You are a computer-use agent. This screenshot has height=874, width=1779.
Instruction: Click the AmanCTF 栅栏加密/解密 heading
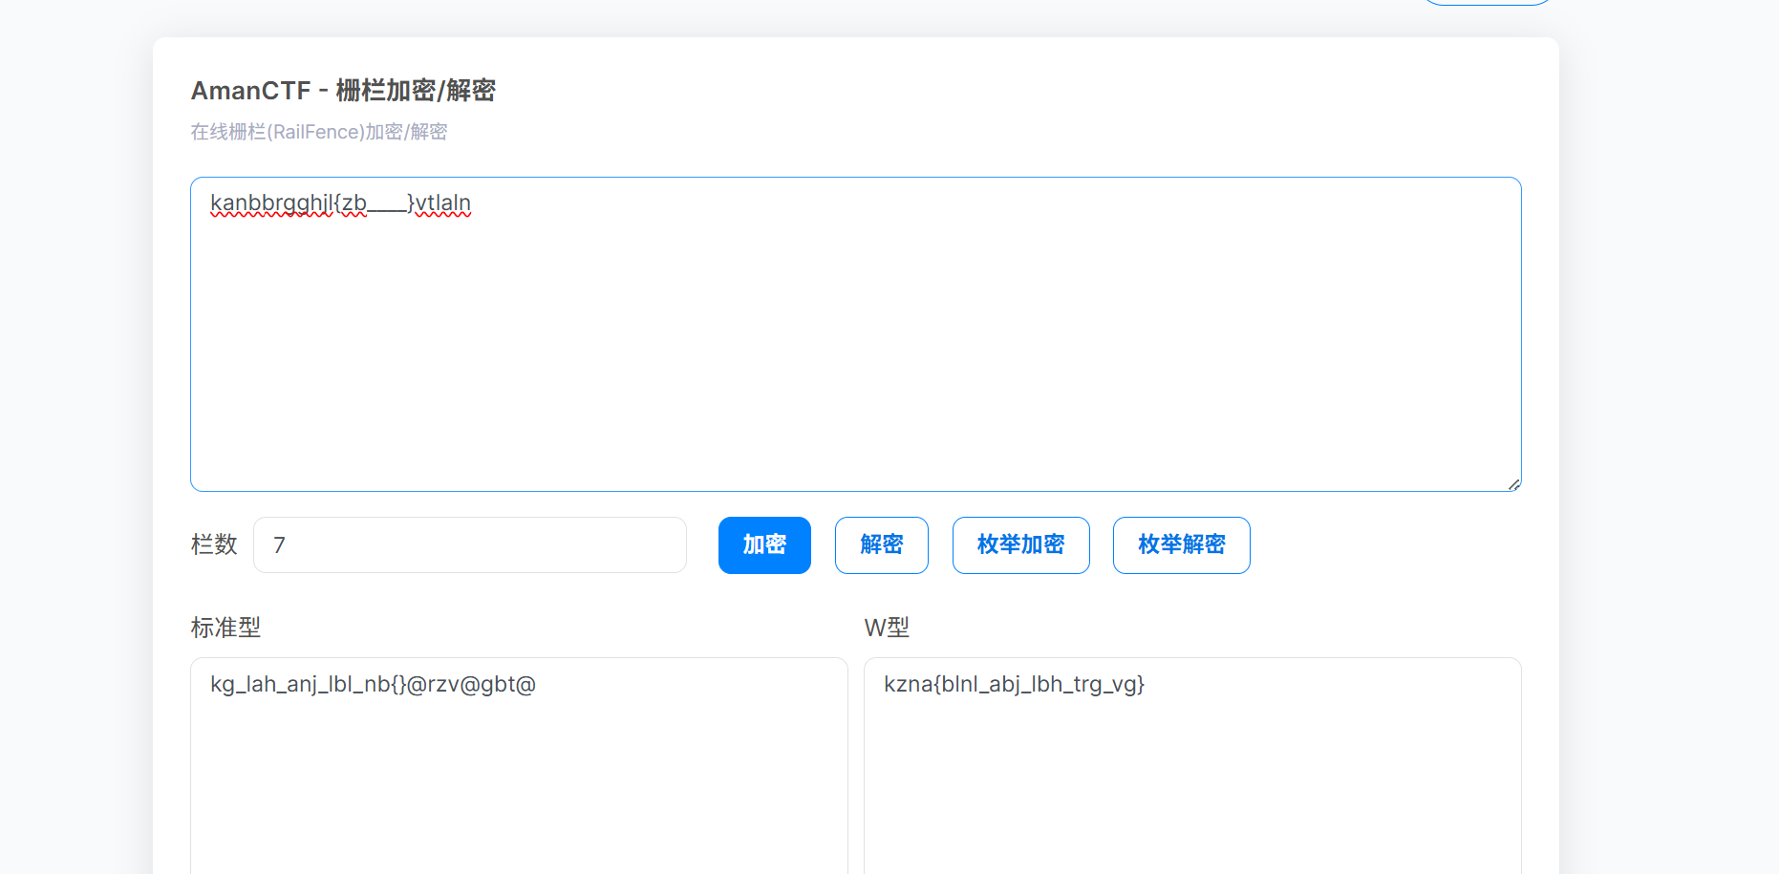(343, 91)
